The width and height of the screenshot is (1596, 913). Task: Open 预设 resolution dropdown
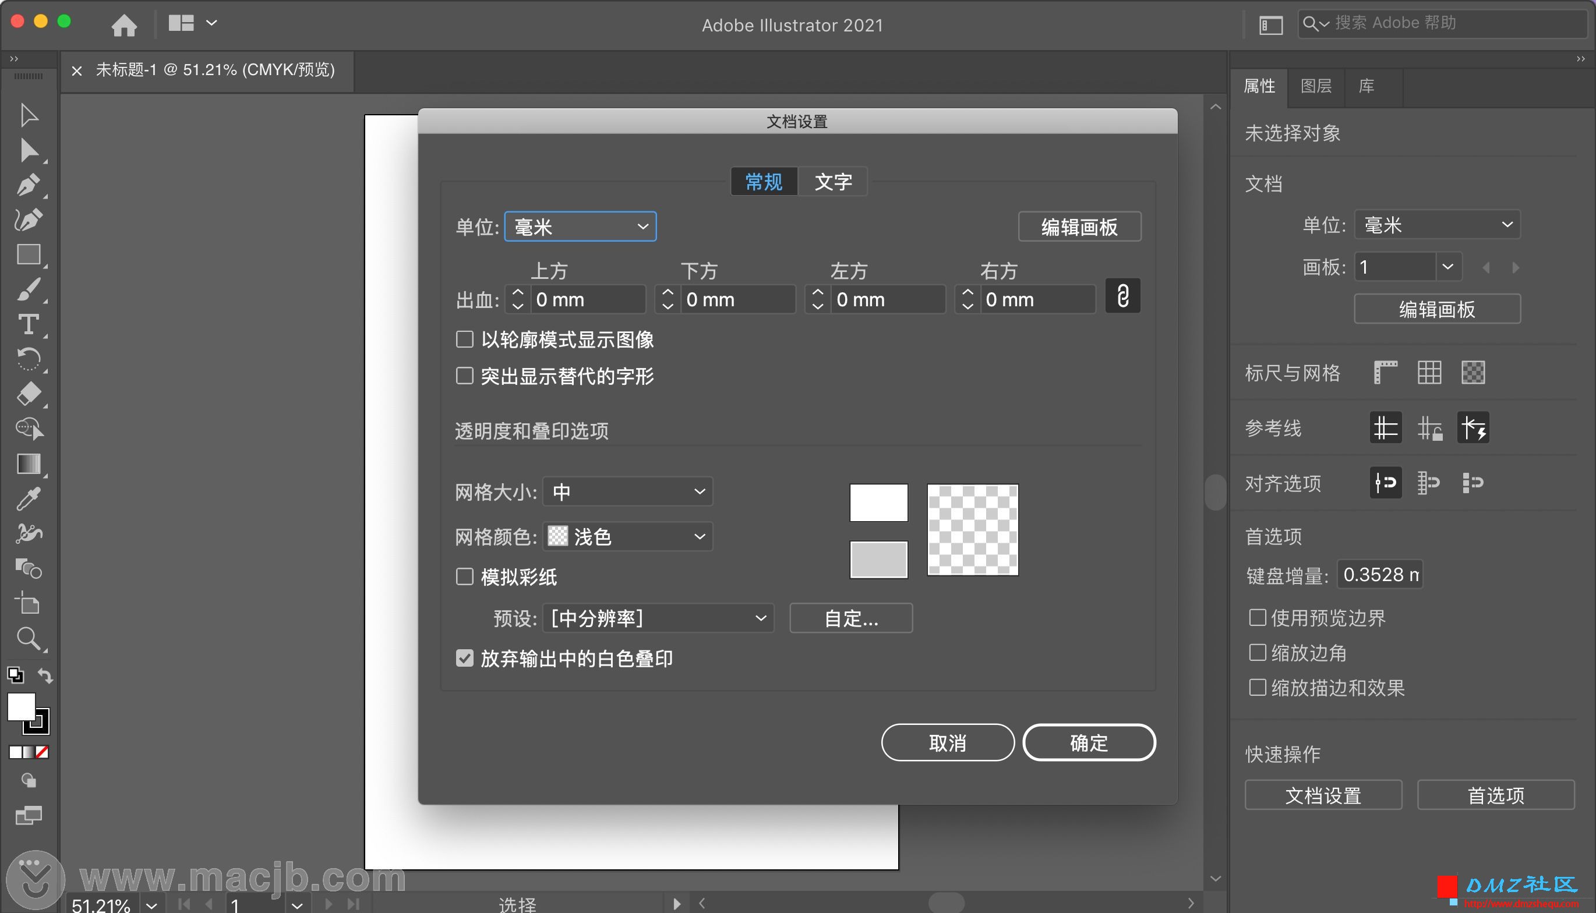[658, 618]
